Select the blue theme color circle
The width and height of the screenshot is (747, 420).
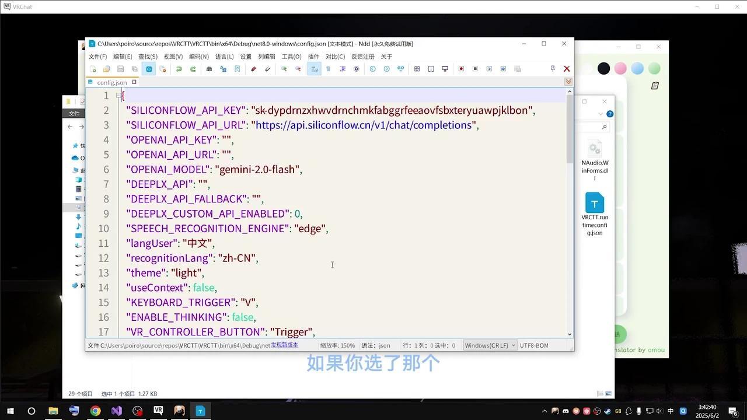coord(637,69)
